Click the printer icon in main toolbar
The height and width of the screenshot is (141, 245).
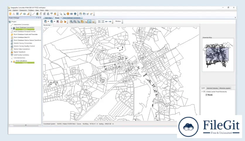tap(72, 14)
